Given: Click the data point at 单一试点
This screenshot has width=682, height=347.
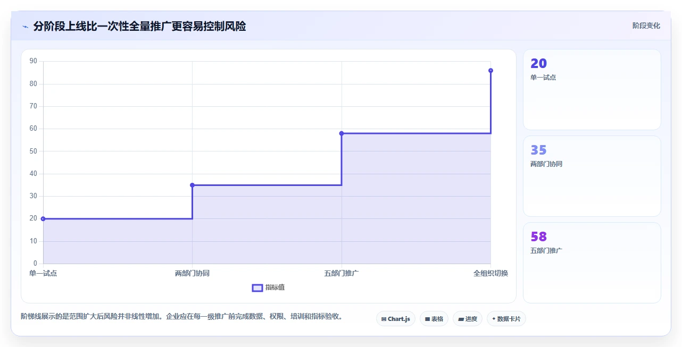Looking at the screenshot, I should [43, 218].
